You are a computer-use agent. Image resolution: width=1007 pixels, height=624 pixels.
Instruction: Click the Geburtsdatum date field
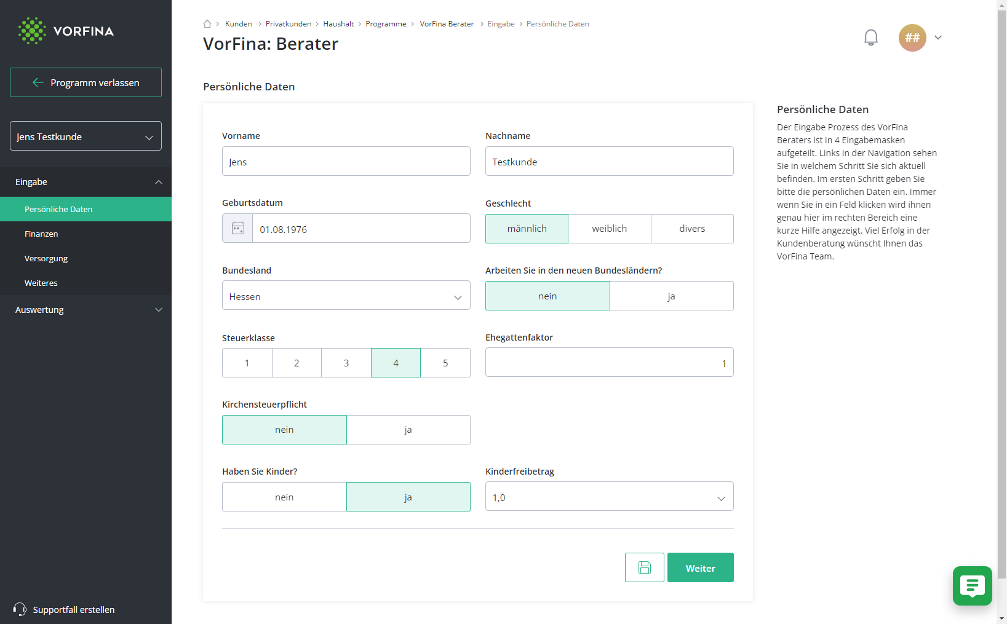361,229
